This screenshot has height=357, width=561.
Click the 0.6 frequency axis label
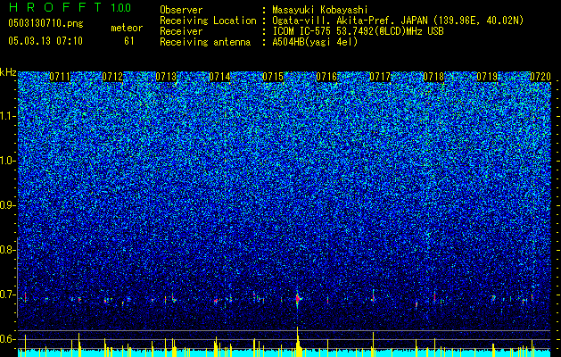tap(8, 339)
